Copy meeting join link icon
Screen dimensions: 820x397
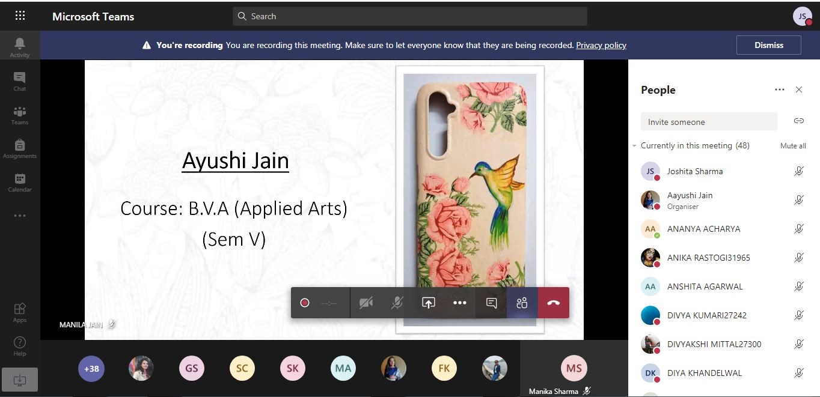pyautogui.click(x=798, y=121)
